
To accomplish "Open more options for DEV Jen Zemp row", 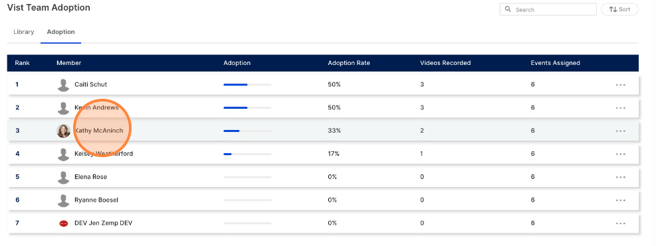I will [620, 223].
